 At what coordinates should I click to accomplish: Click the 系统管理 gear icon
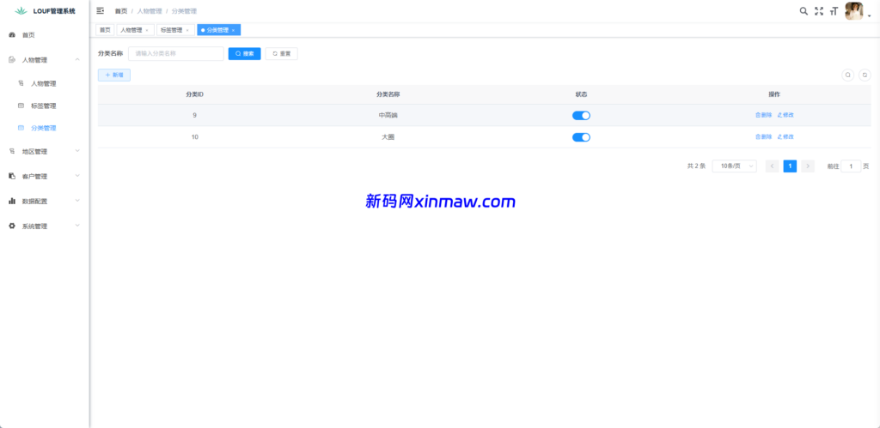click(12, 226)
